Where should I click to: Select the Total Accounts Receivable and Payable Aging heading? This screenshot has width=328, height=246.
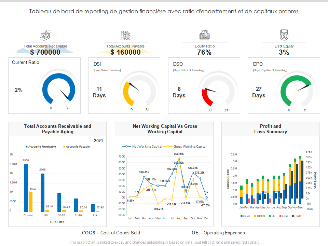(57, 129)
